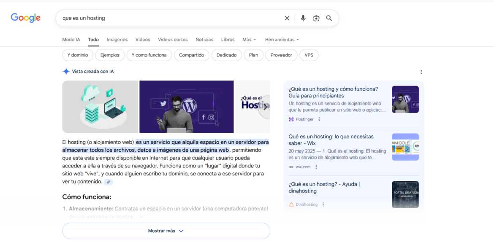The height and width of the screenshot is (242, 494).
Task: Click the 'Vista creada con IA' label
Action: 93,71
